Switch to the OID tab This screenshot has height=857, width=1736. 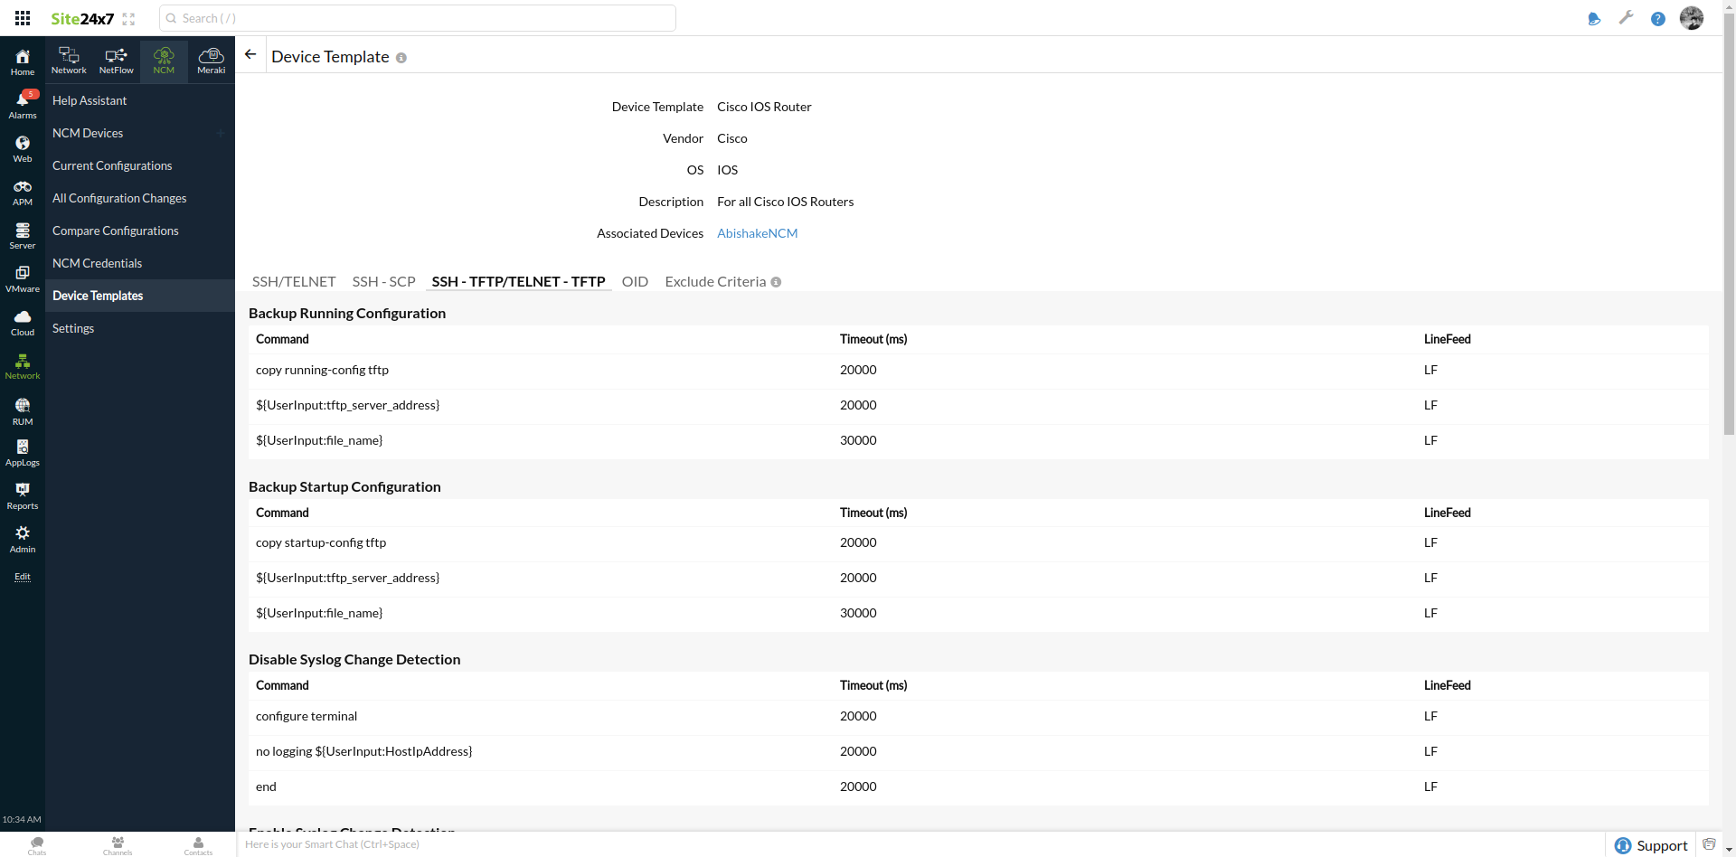(x=635, y=281)
